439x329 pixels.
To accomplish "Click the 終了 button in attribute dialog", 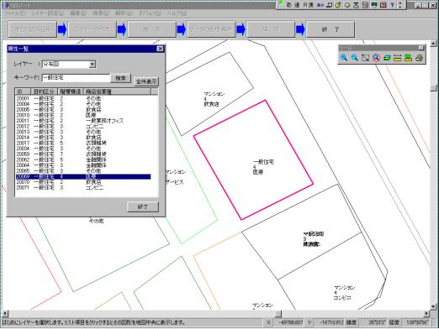I will pyautogui.click(x=143, y=206).
